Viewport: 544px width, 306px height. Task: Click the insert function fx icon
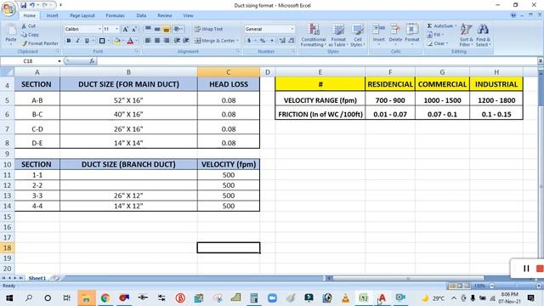point(92,61)
